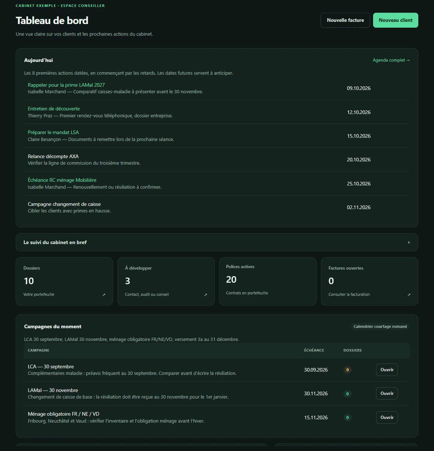Image resolution: width=434 pixels, height=451 pixels.
Task: Click Ouvrir for Ménage obligatoire campaign
Action: tap(387, 417)
